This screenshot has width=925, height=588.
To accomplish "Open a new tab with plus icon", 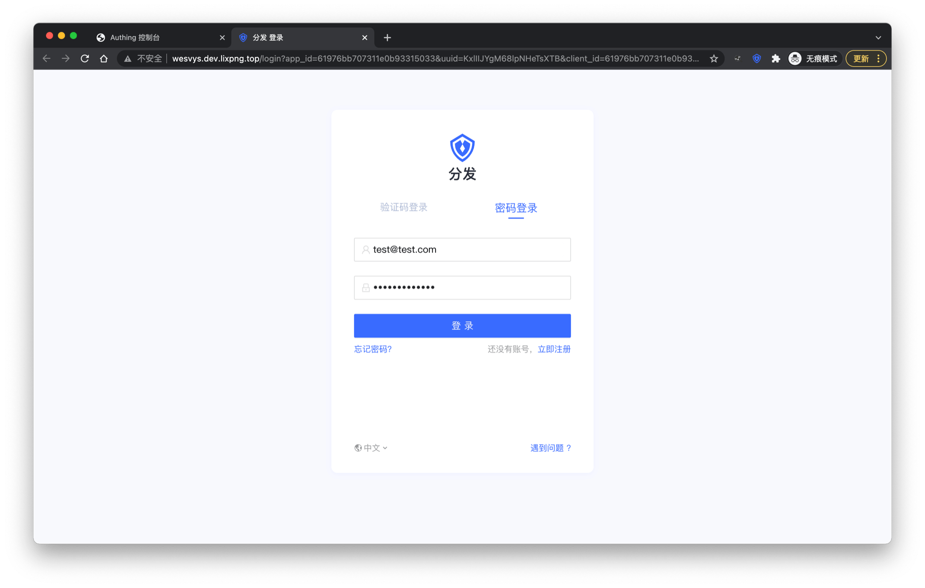I will (x=387, y=38).
